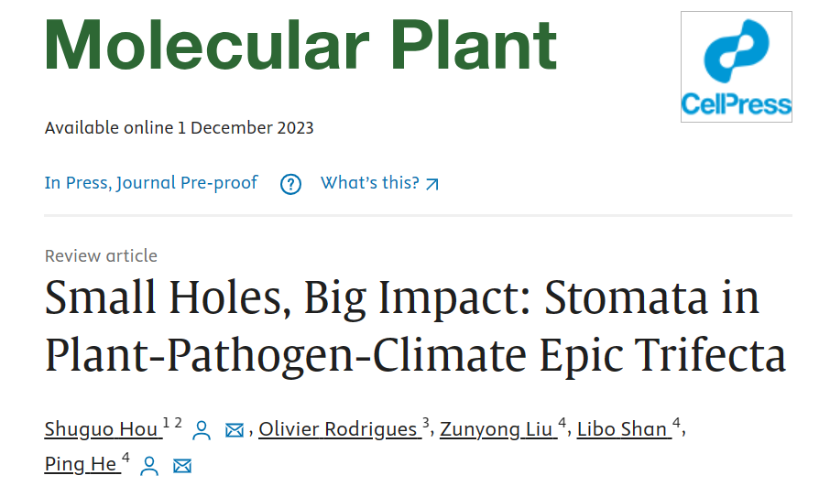Open author Shuguo Hou's details
Viewport: 830px width, 497px height.
pos(102,429)
